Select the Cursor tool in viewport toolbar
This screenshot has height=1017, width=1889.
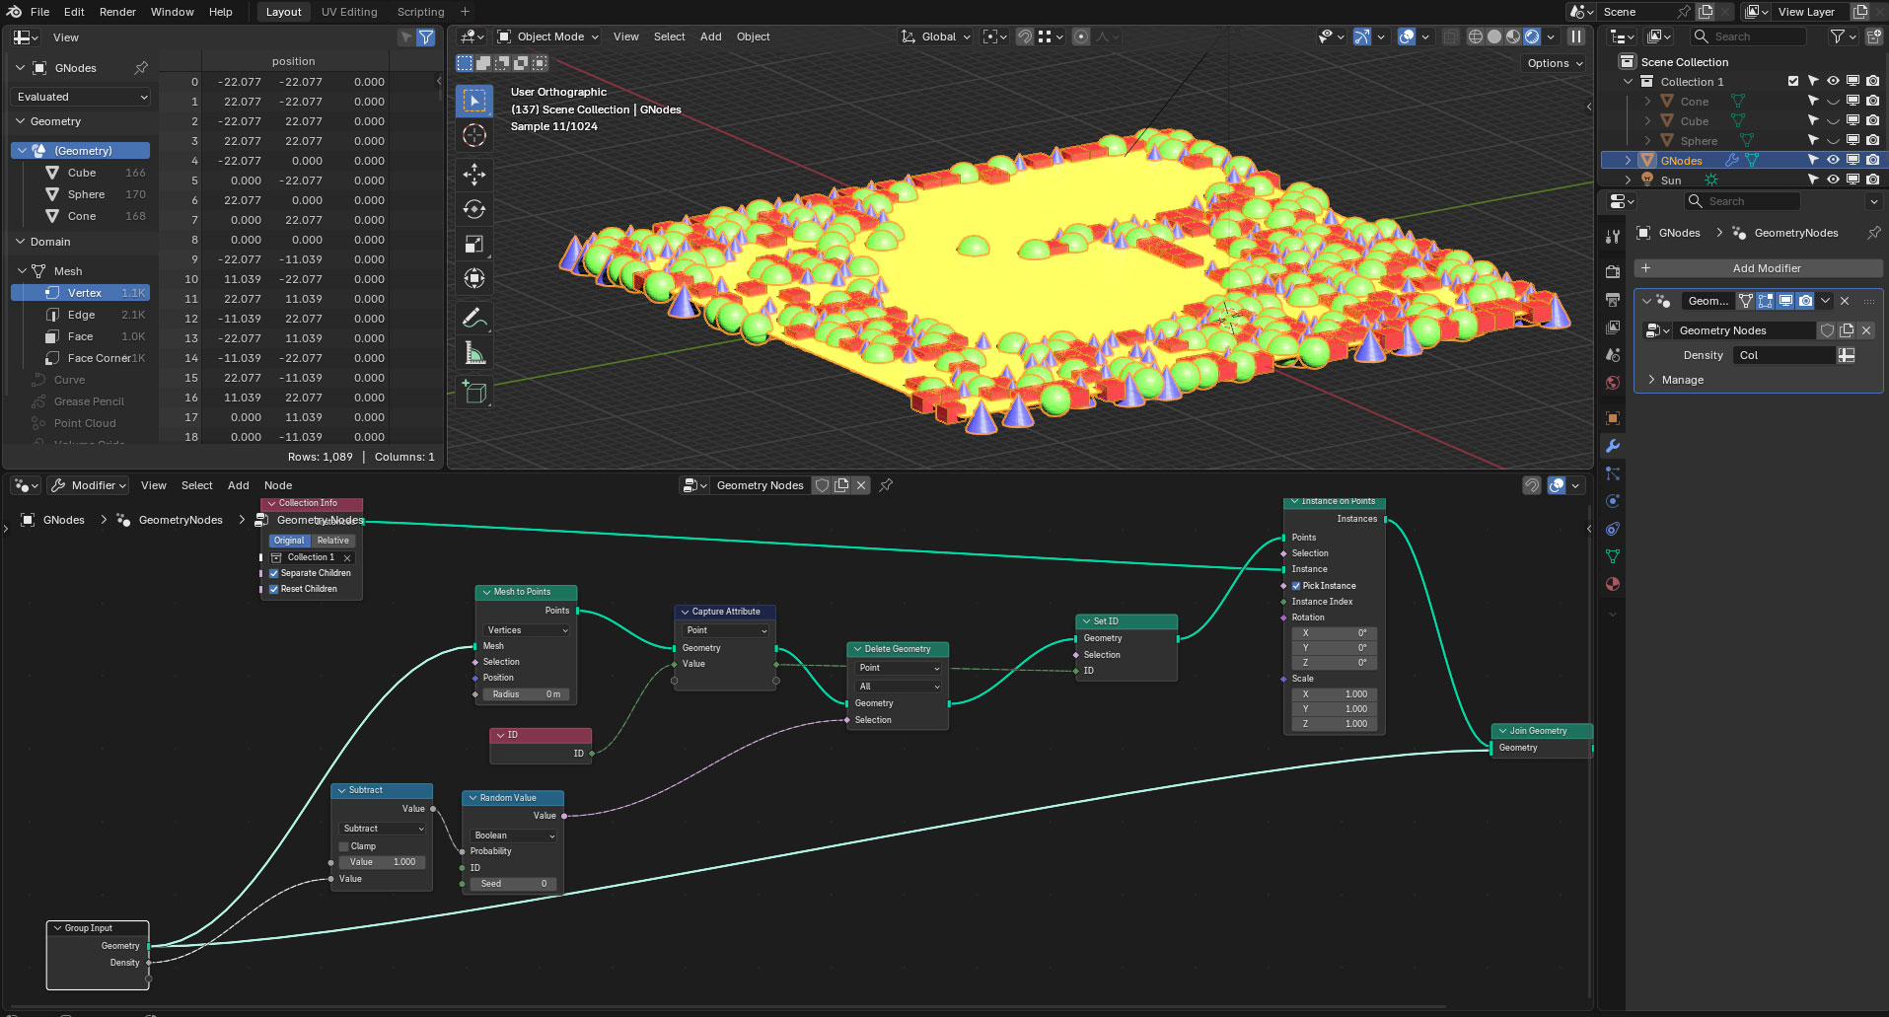pos(474,135)
